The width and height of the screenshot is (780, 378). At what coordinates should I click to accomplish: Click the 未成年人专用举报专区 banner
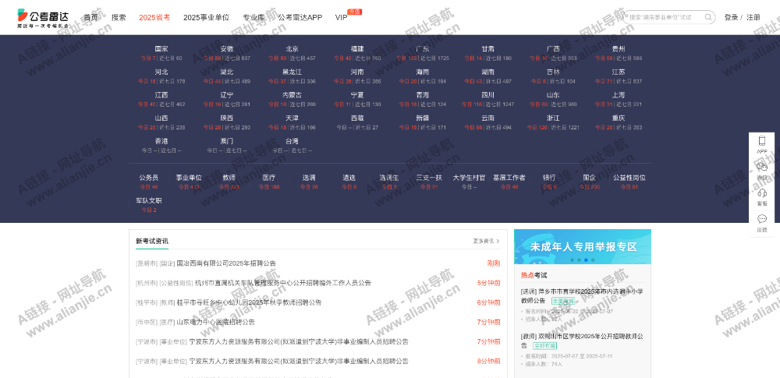(x=582, y=246)
